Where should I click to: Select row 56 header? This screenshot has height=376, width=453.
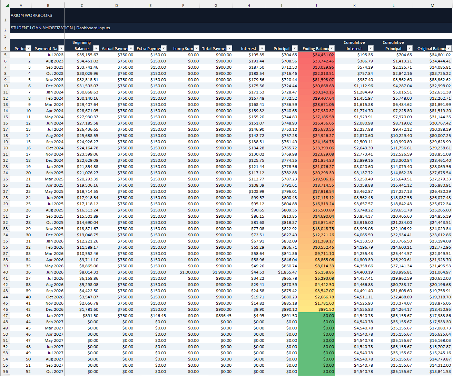pyautogui.click(x=5, y=372)
